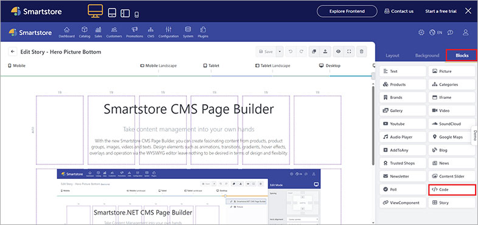Viewport: 478px width, 225px height.
Task: Toggle preview with the eye icon
Action: [x=338, y=52]
